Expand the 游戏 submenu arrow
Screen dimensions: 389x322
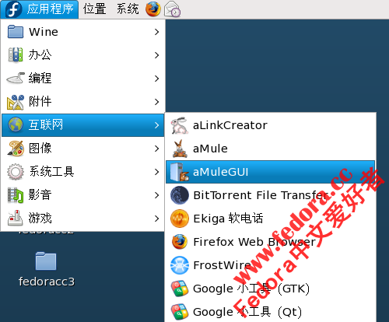[x=156, y=219]
